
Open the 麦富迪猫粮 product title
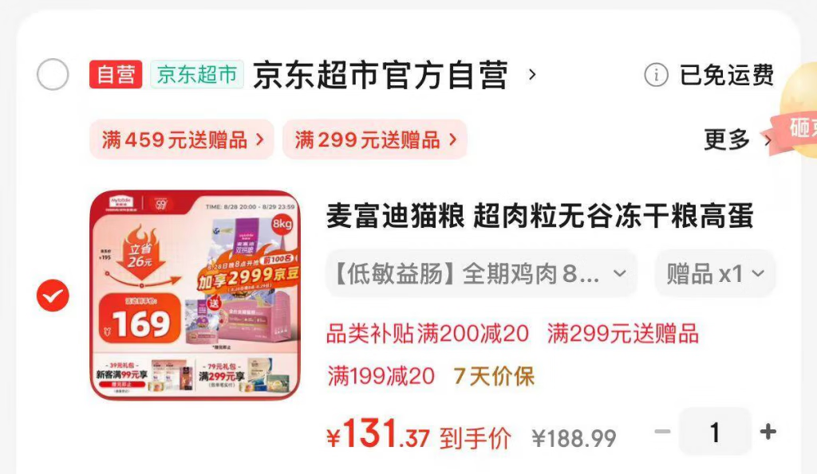coord(540,216)
